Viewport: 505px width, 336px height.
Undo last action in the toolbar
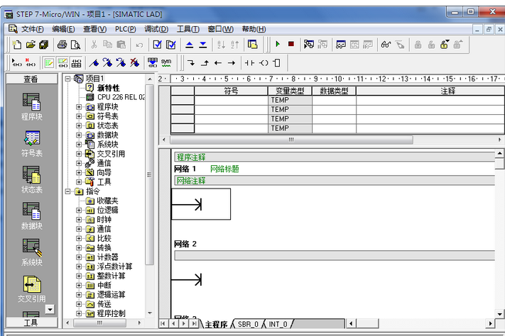click(x=139, y=45)
